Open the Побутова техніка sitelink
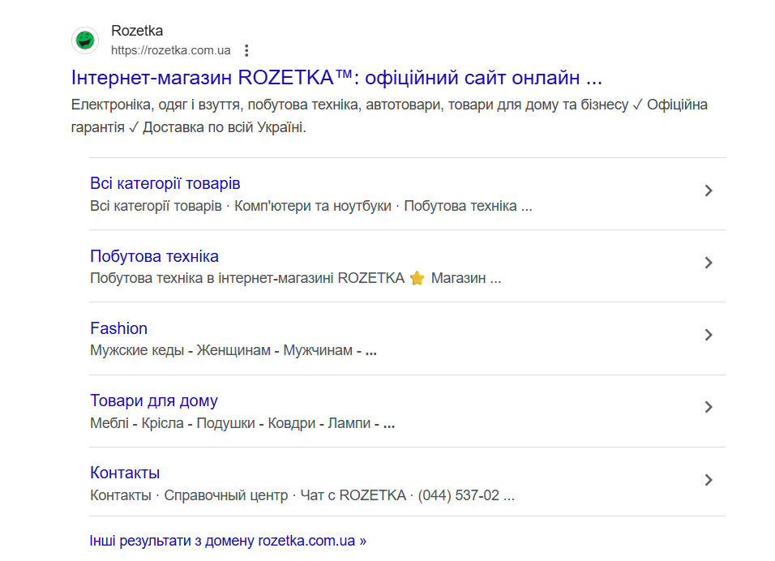Screen dimensions: 775x561 click(x=154, y=256)
